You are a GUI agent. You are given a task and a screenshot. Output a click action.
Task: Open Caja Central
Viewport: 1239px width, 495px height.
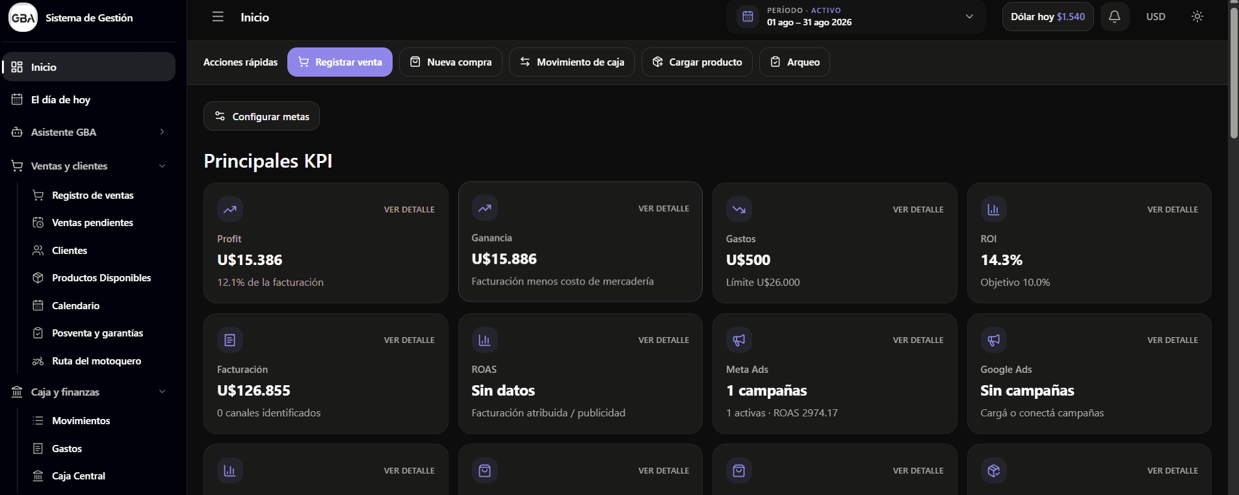79,476
